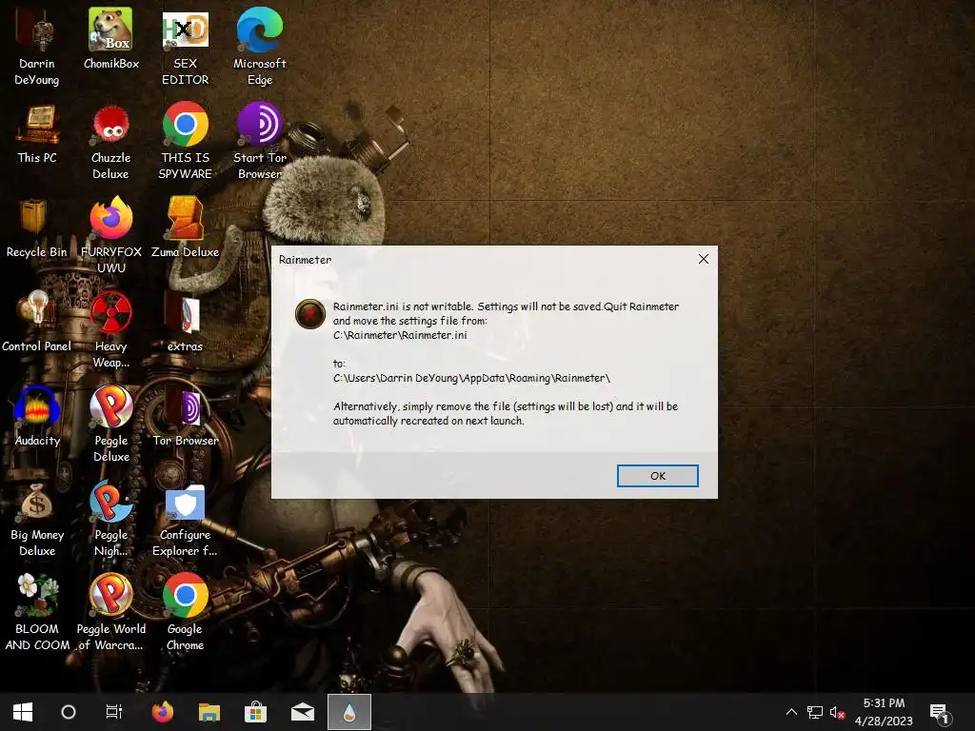Open the network status tray icon
The image size is (975, 731).
[815, 712]
